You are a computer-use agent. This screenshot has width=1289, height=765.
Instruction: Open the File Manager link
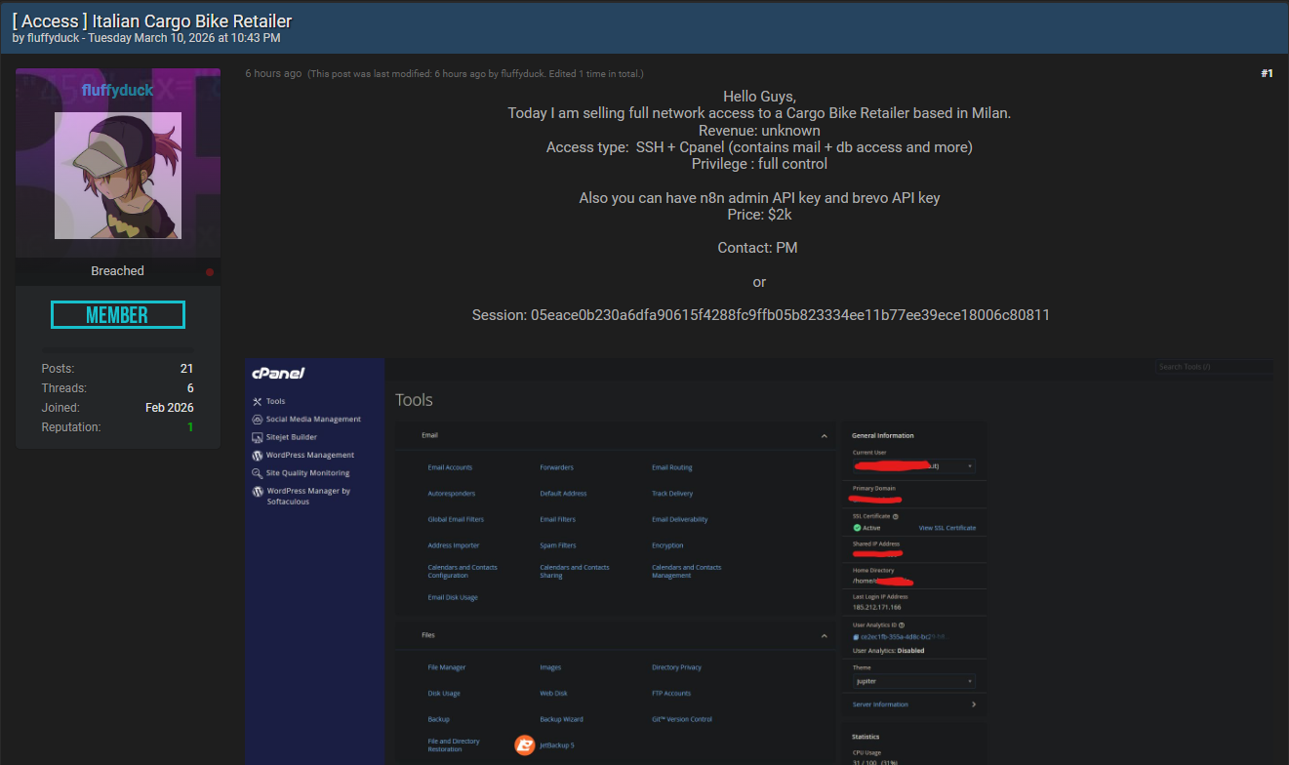pyautogui.click(x=447, y=667)
